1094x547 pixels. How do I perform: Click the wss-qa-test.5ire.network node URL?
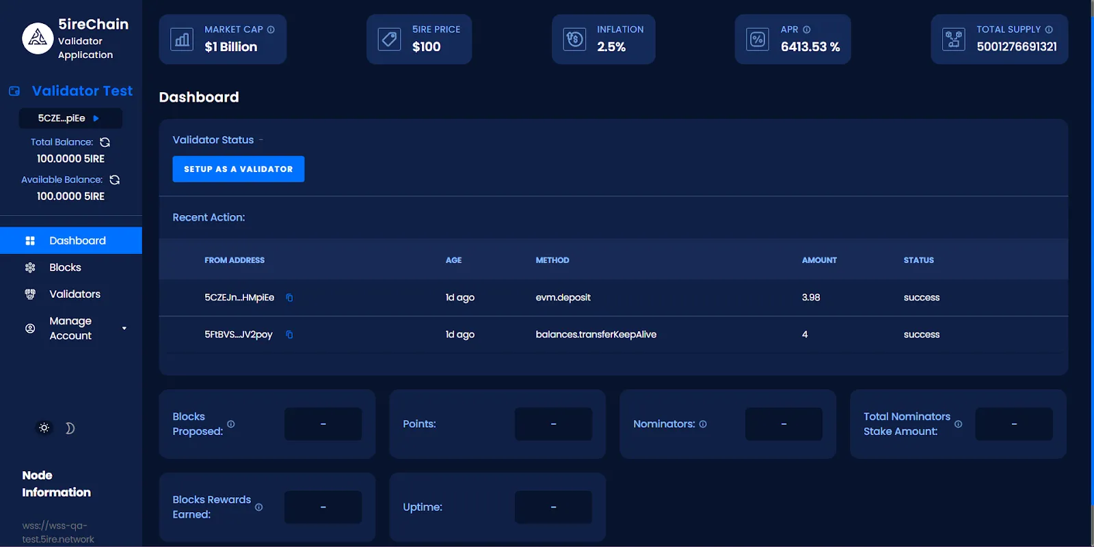click(58, 533)
